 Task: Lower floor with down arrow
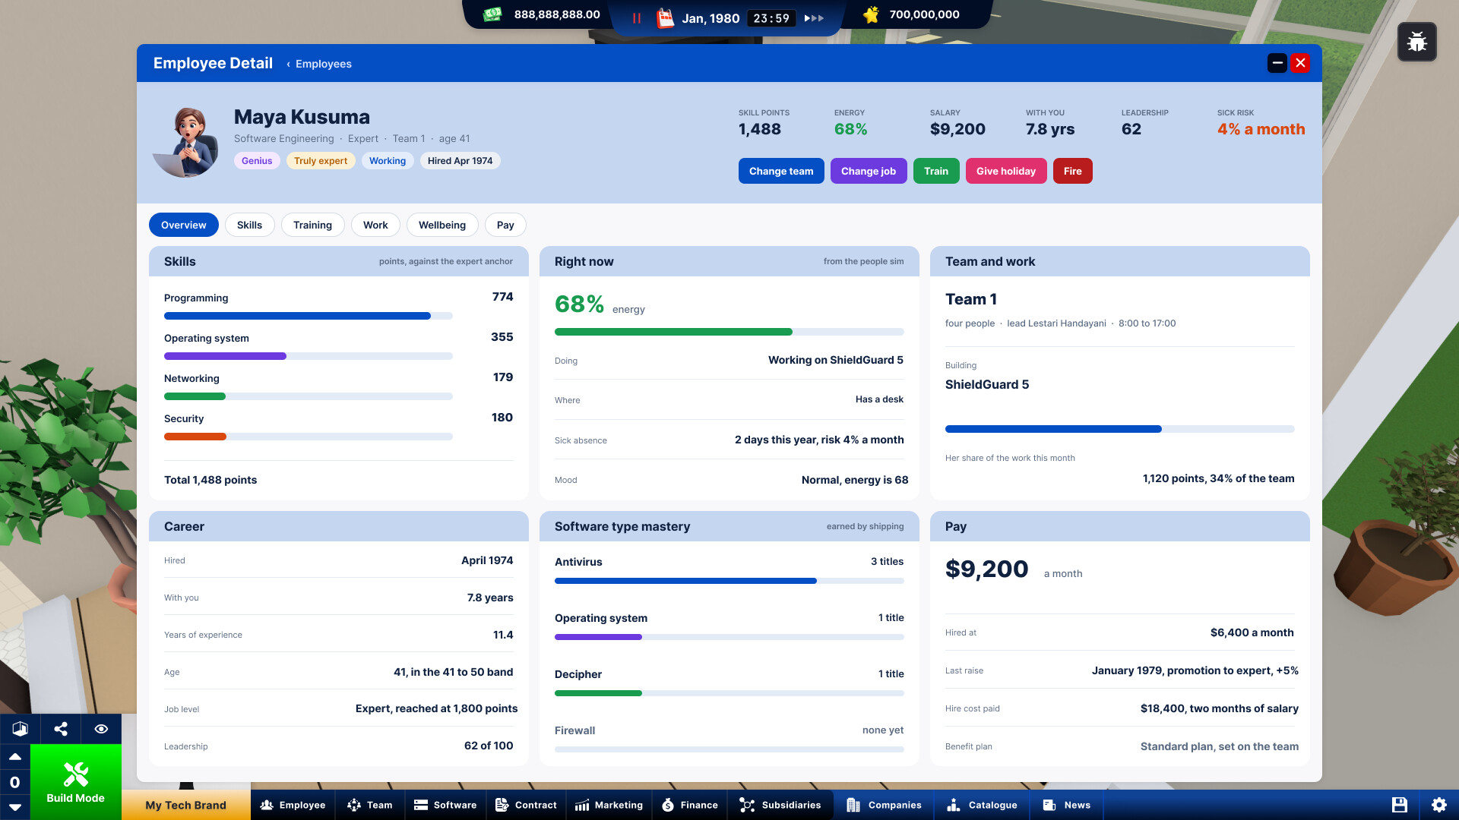pos(14,807)
